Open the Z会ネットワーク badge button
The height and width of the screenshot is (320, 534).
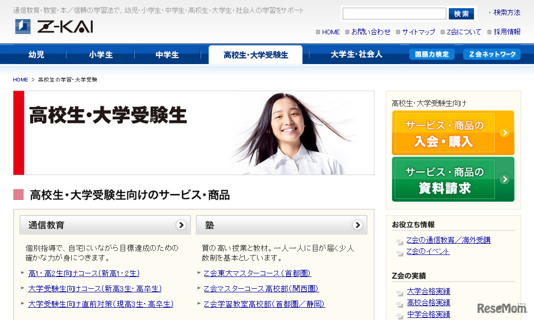491,54
